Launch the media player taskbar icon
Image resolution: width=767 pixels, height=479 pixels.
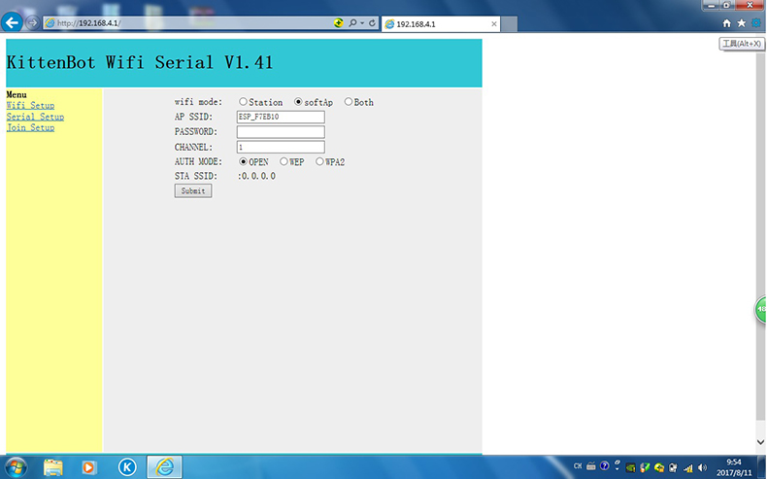coord(89,467)
